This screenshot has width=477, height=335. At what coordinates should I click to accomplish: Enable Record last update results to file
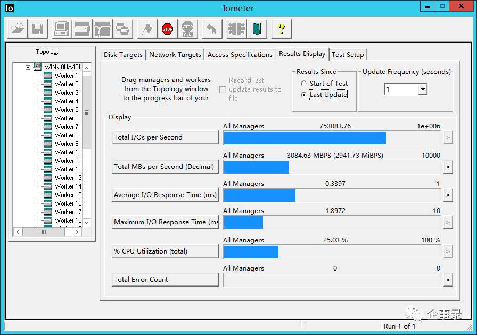(223, 89)
